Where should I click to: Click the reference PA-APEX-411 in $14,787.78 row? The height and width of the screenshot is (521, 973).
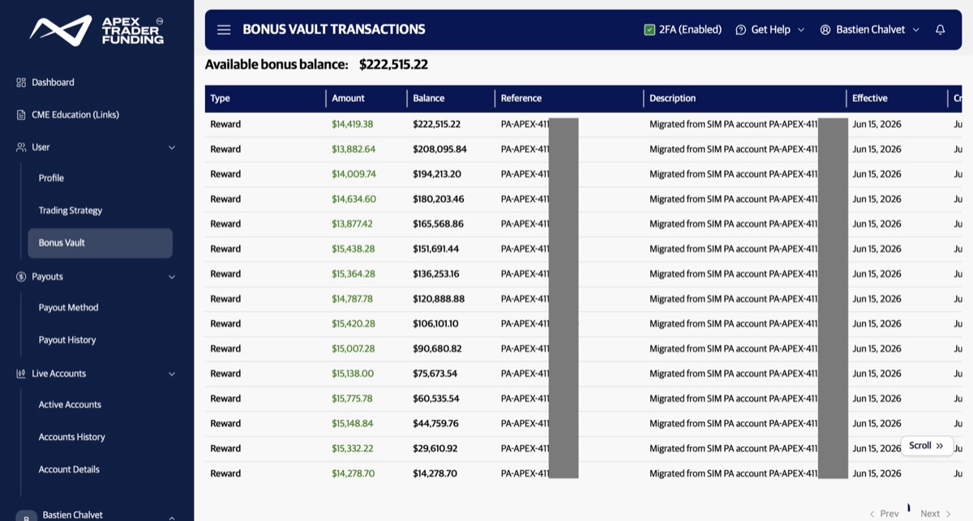click(525, 299)
